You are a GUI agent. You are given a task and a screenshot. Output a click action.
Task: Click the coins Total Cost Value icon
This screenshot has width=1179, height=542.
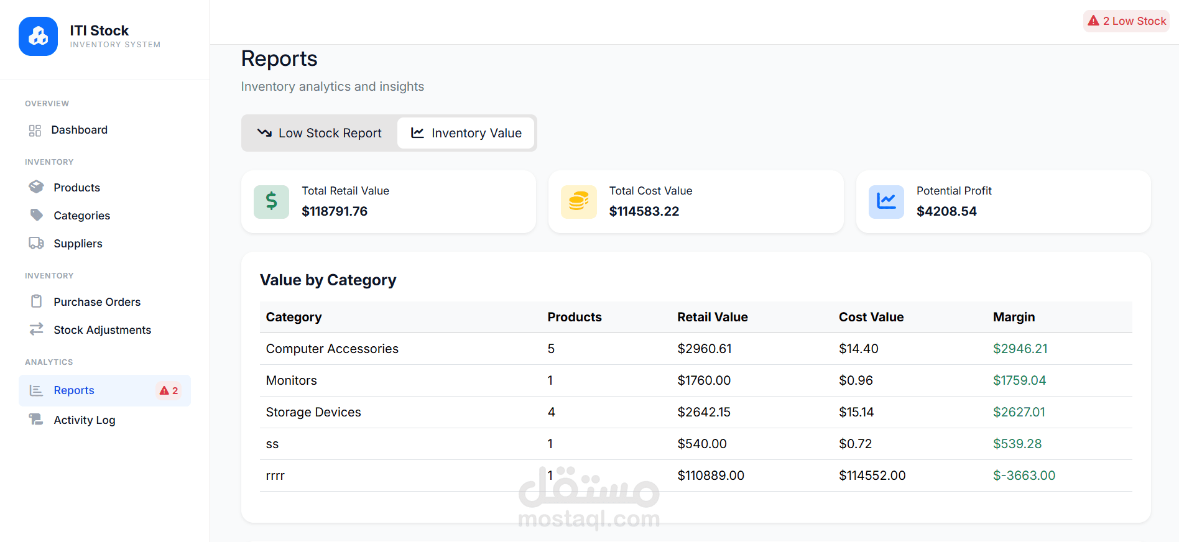pos(578,201)
